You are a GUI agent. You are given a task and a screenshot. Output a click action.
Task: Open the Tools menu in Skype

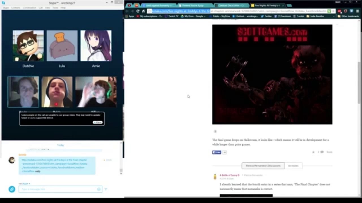pyautogui.click(x=55, y=8)
